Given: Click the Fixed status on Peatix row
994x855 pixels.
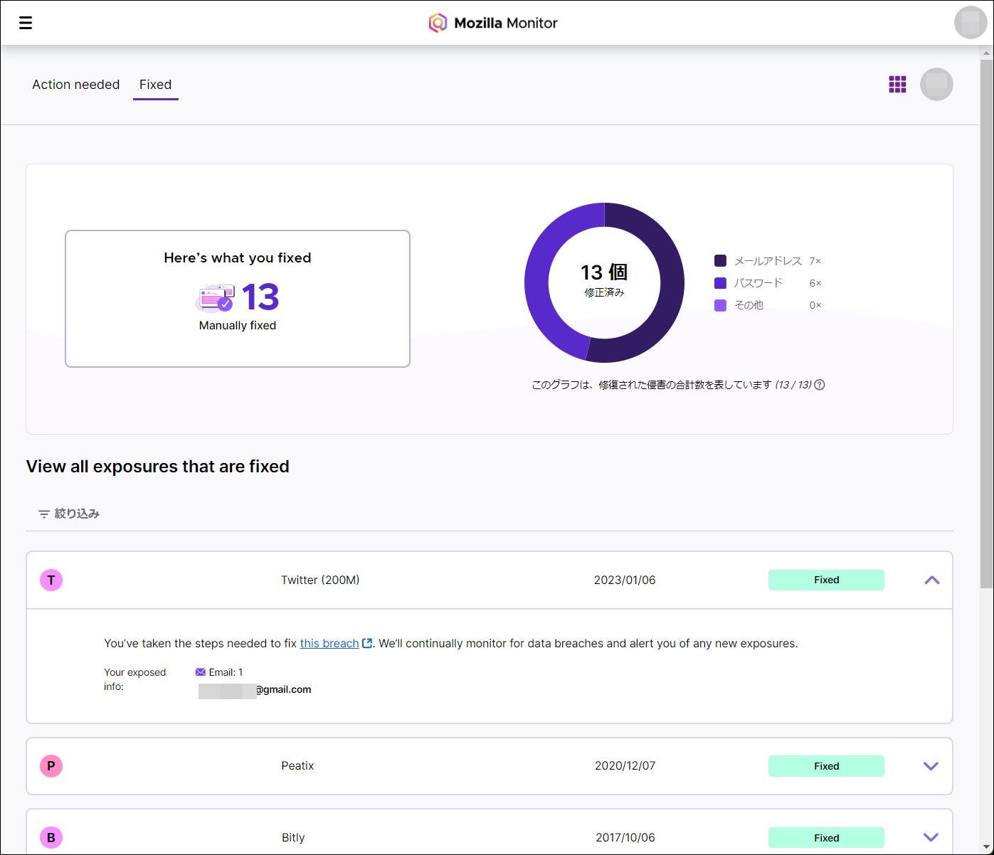Looking at the screenshot, I should tap(826, 766).
